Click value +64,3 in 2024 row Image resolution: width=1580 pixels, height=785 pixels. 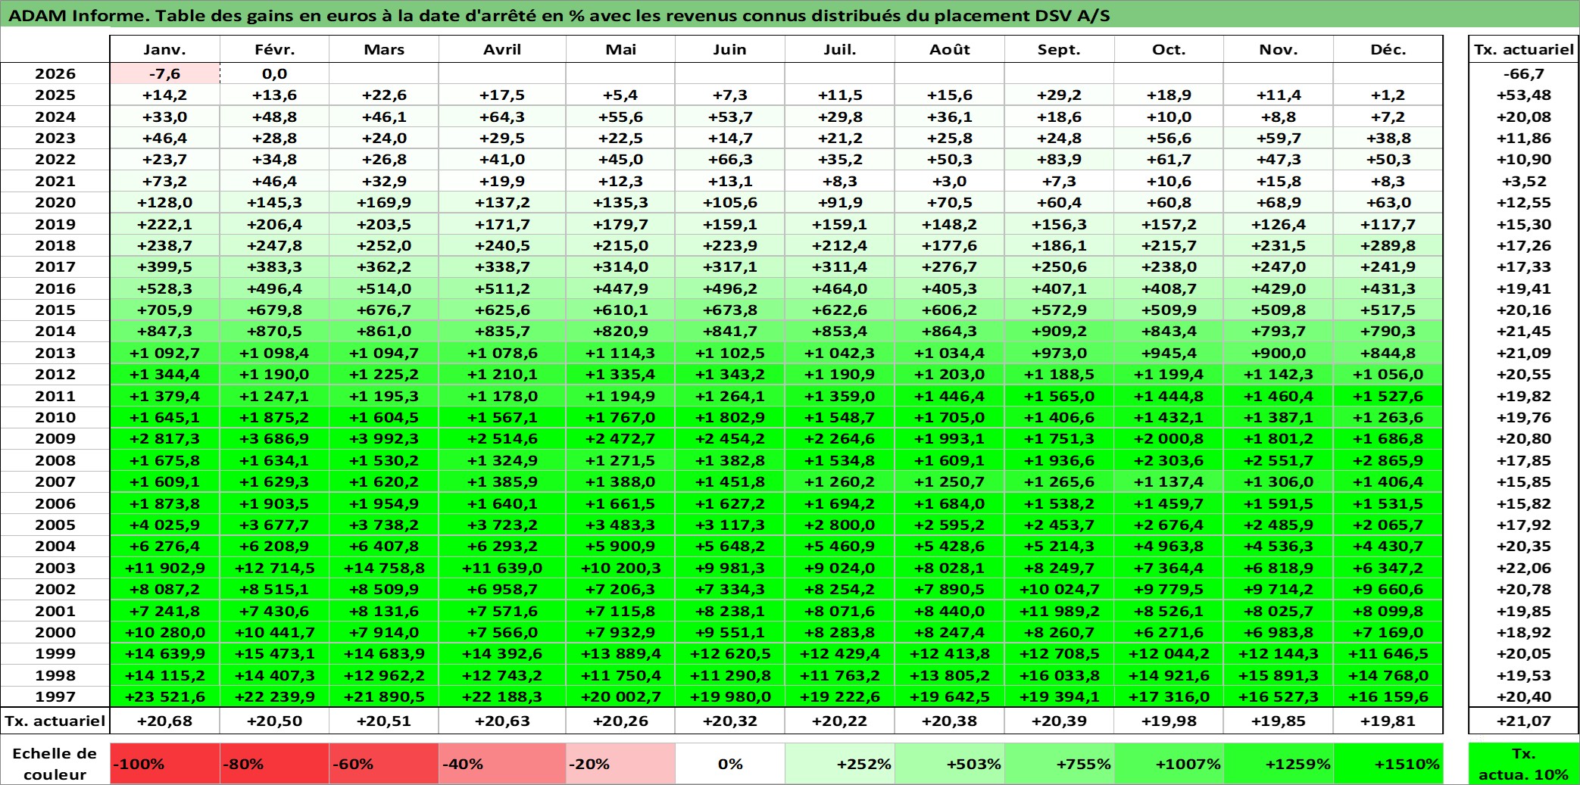coord(502,117)
